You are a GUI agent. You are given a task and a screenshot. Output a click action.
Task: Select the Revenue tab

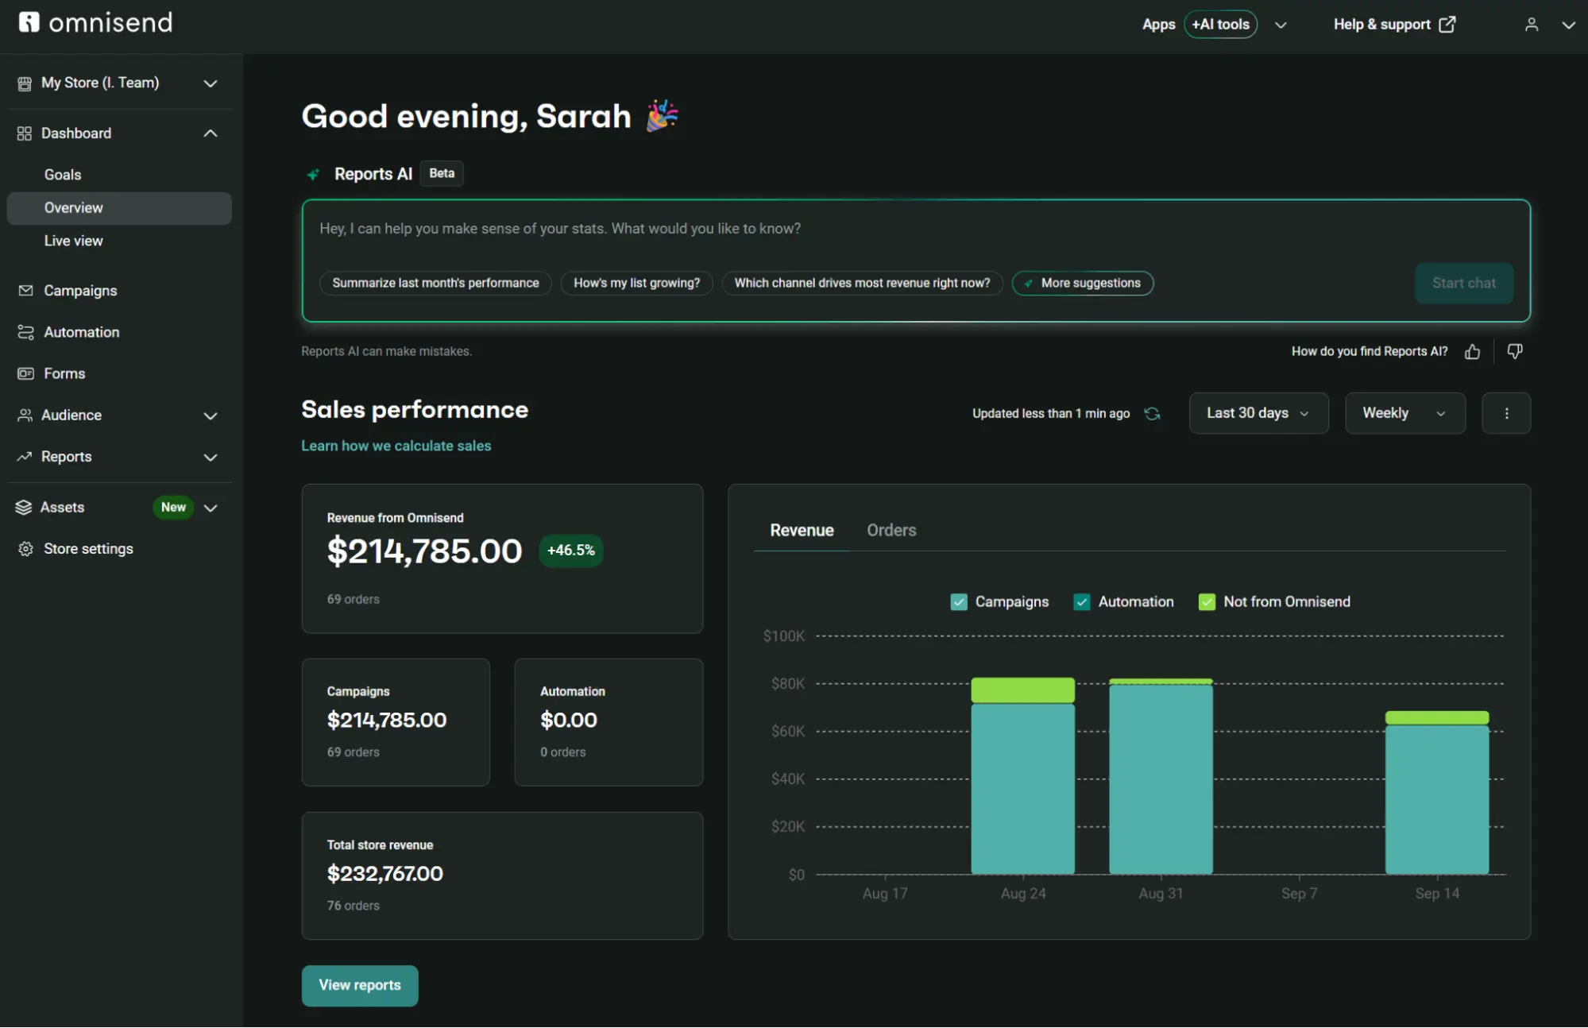coord(802,530)
